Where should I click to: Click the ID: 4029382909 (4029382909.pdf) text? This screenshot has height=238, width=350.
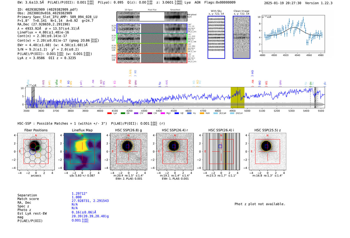coord(47,9)
